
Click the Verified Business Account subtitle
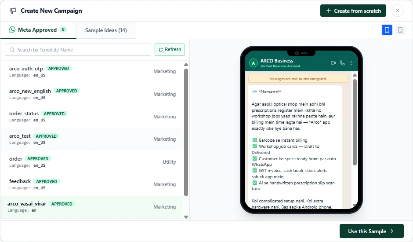[x=280, y=66]
